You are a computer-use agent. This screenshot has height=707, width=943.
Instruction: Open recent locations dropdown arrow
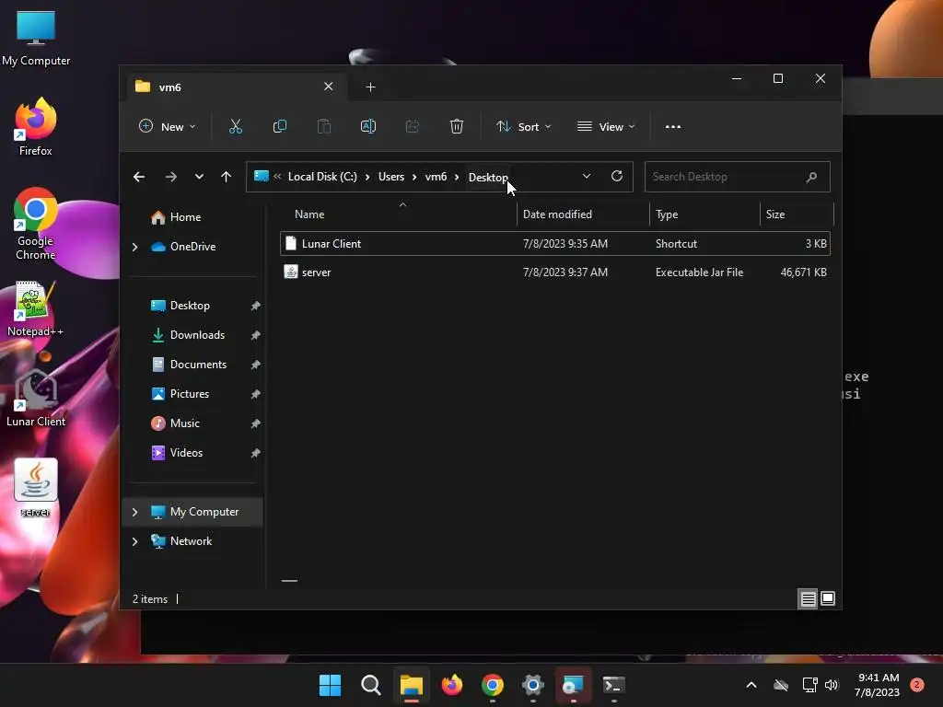[199, 177]
